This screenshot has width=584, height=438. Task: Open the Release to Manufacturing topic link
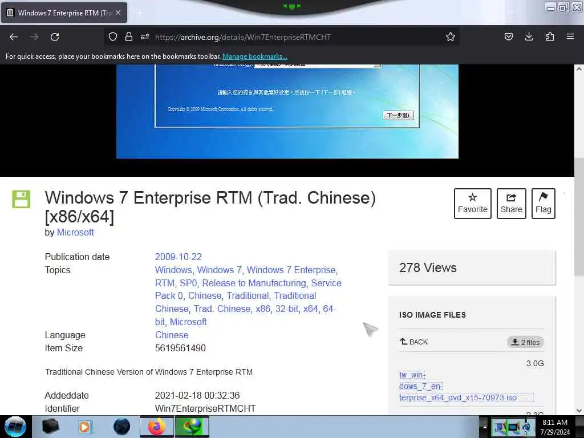pyautogui.click(x=254, y=283)
